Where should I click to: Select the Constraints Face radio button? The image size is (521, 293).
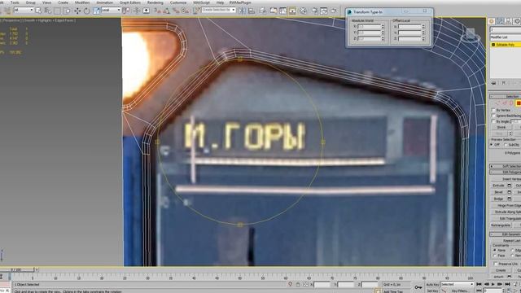(x=495, y=256)
